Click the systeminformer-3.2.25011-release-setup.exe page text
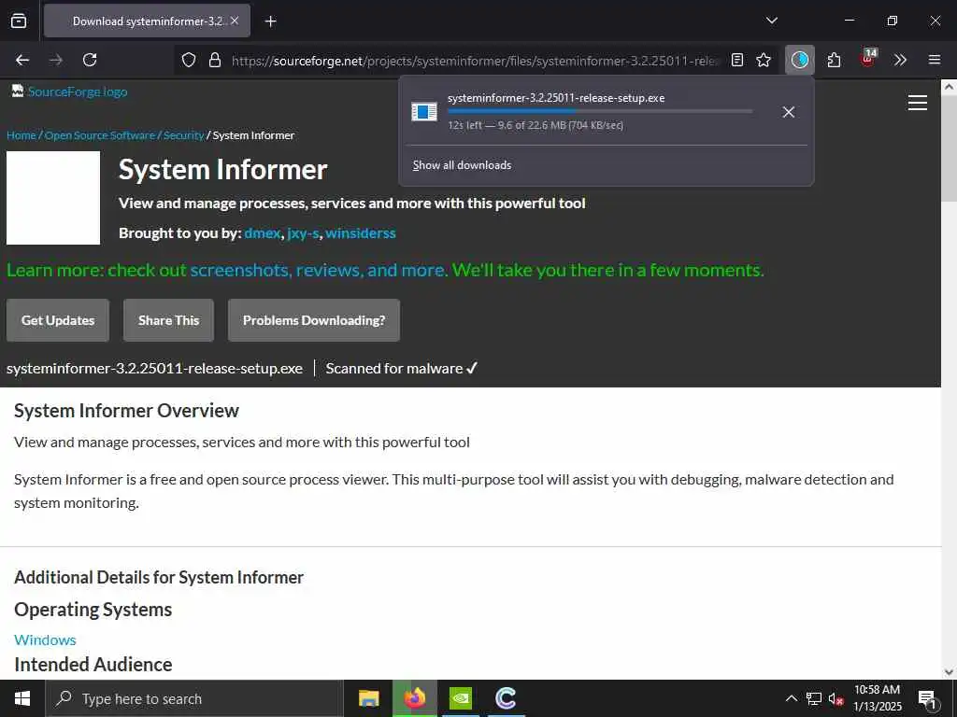The width and height of the screenshot is (957, 717). point(154,368)
